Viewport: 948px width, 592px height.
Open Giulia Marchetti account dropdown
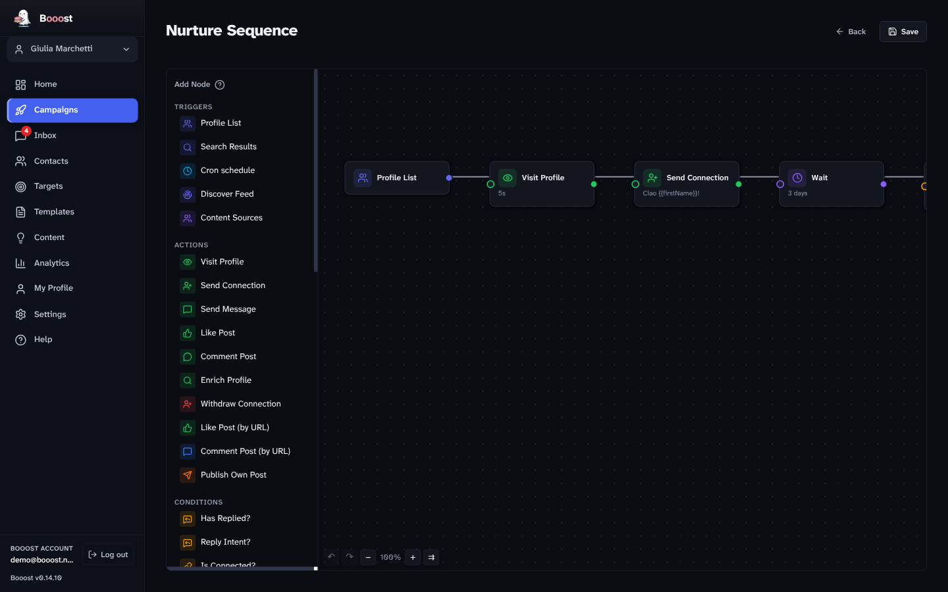(72, 49)
